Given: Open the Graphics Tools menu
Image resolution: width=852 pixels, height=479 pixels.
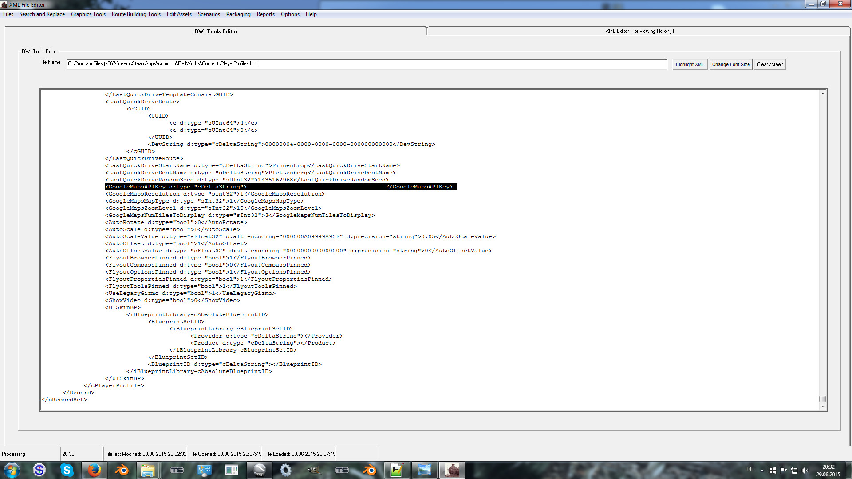Looking at the screenshot, I should 88,14.
